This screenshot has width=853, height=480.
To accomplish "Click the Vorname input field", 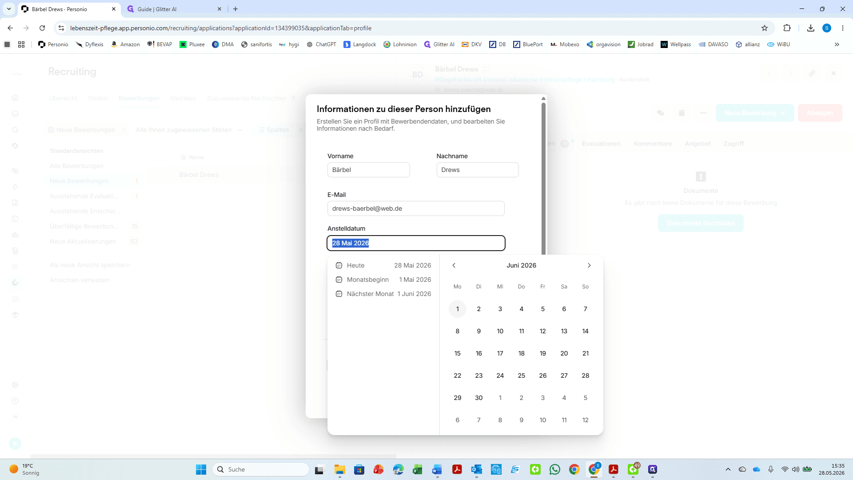I will pos(368,170).
